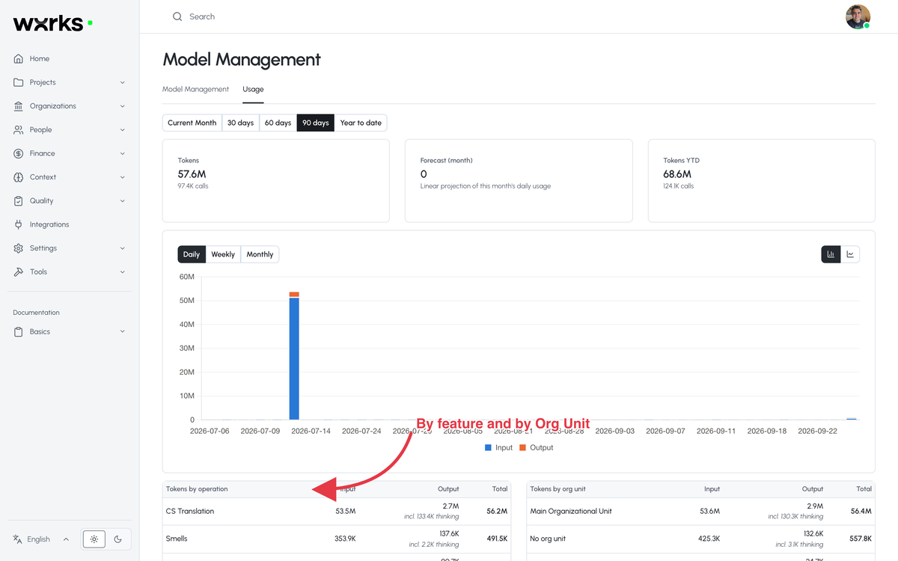
Task: Click the 491.5K total value
Action: pyautogui.click(x=497, y=539)
